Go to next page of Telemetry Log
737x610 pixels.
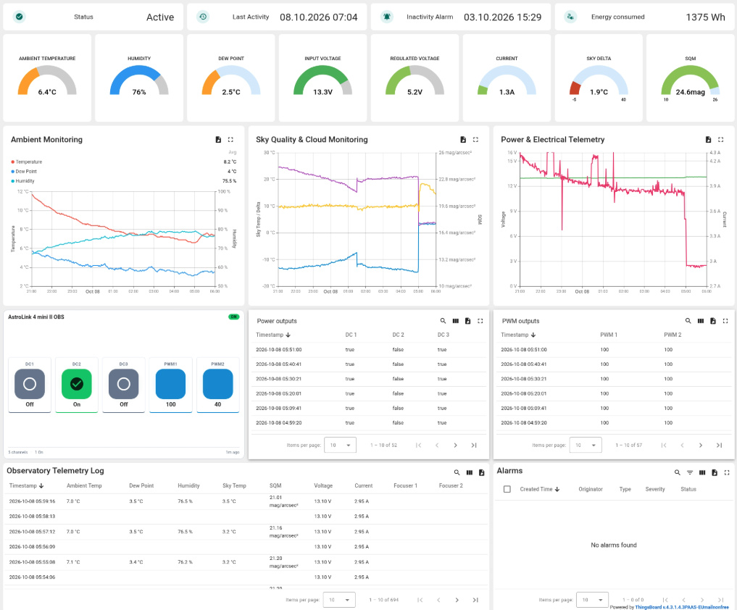click(457, 600)
